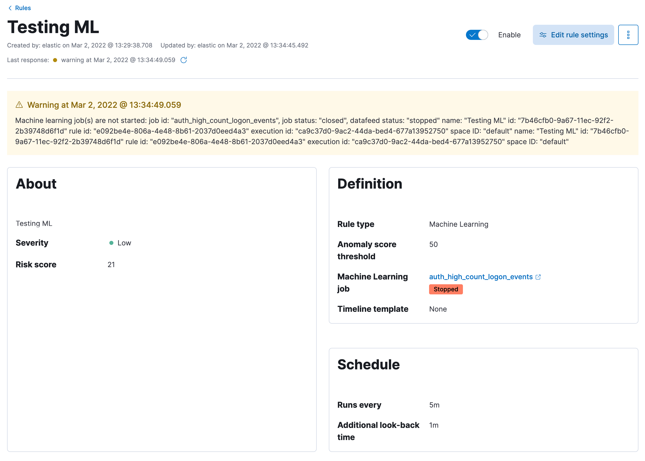Click the sliders icon on Edit rule settings
645x461 pixels.
tap(543, 35)
